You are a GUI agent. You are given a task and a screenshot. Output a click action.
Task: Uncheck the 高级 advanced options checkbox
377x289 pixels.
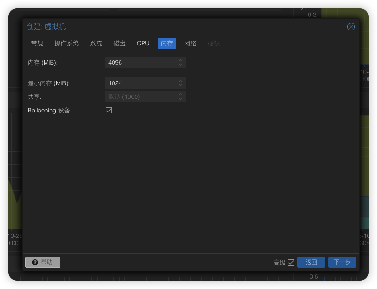click(x=291, y=262)
